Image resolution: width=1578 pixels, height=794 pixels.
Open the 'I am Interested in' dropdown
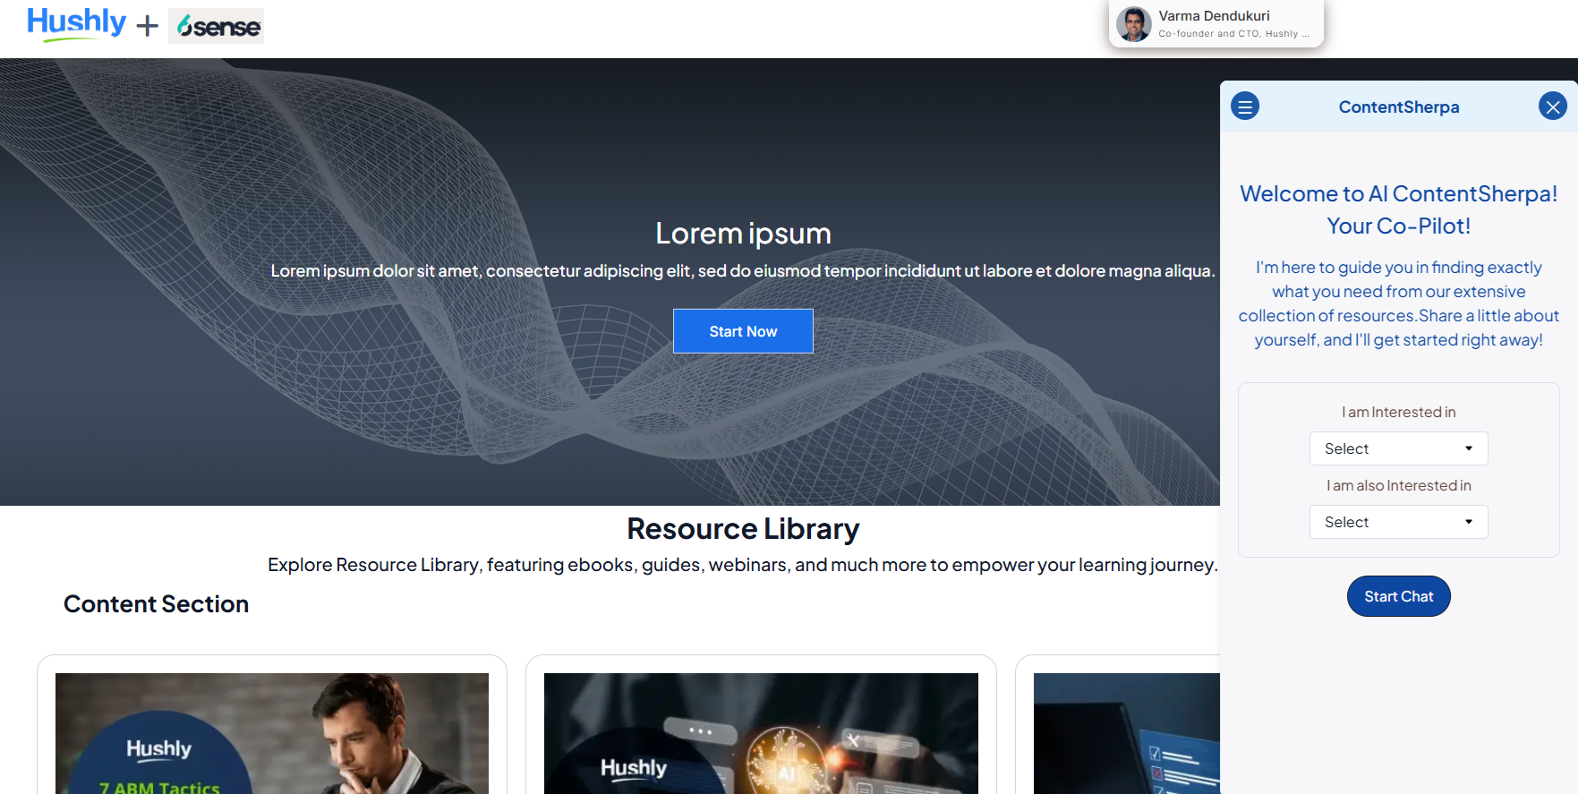(x=1398, y=448)
